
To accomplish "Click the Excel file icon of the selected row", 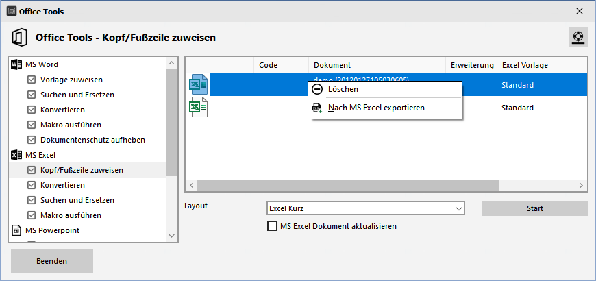I will click(x=198, y=85).
